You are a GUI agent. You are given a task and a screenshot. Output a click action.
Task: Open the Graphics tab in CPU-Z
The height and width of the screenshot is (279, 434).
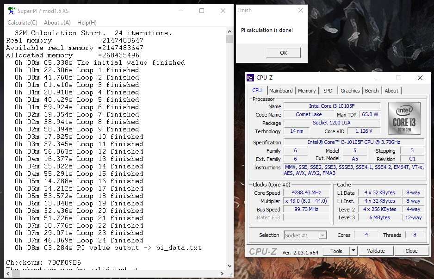click(350, 91)
